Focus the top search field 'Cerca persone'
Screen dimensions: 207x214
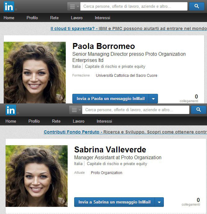tap(134, 7)
